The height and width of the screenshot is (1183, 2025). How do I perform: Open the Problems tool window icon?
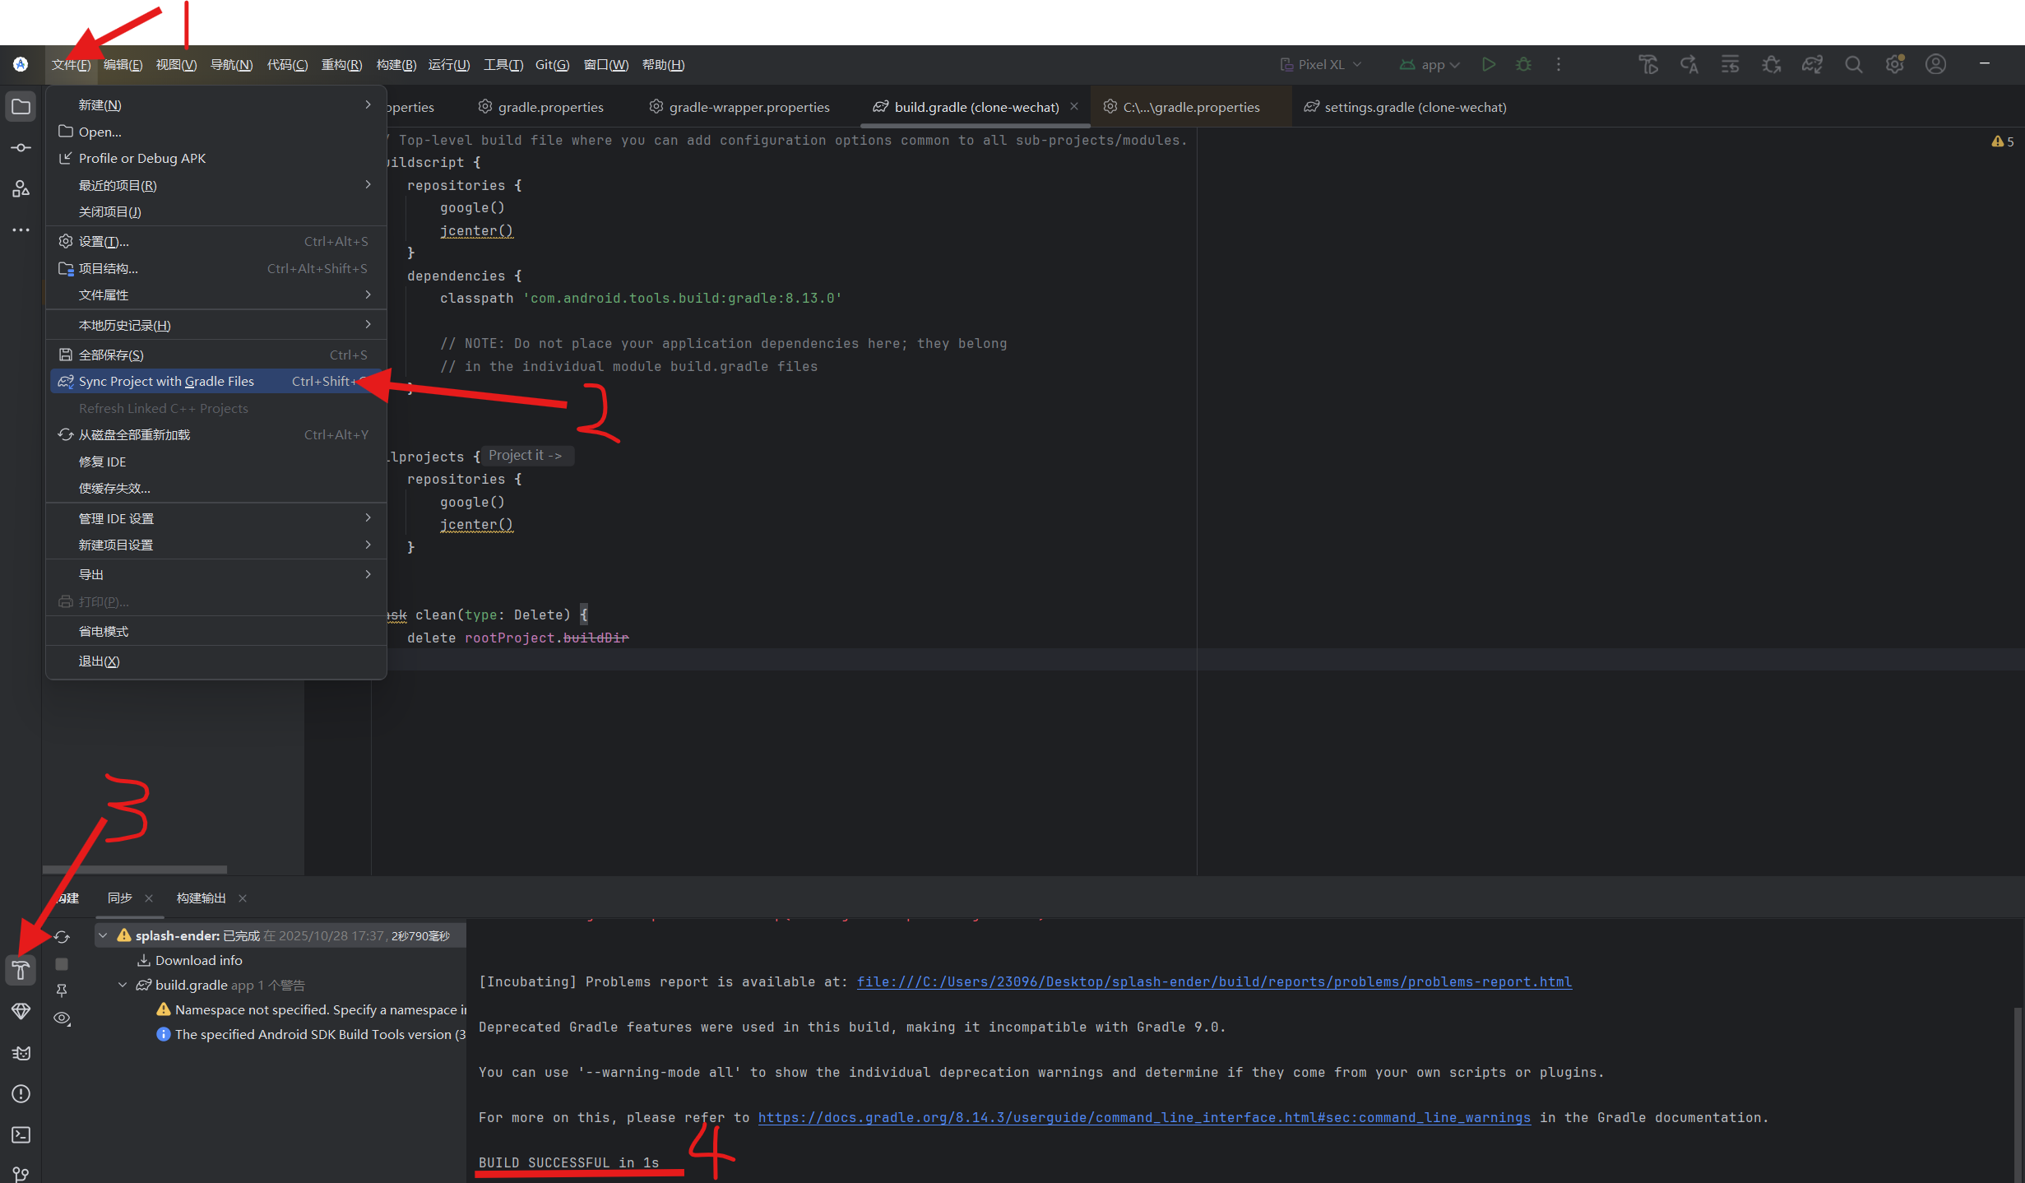coord(21,1094)
